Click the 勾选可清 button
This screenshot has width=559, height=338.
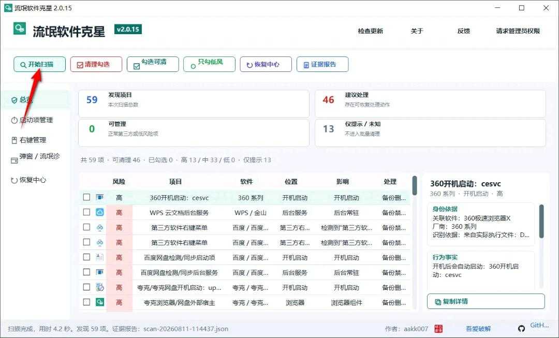(x=153, y=65)
